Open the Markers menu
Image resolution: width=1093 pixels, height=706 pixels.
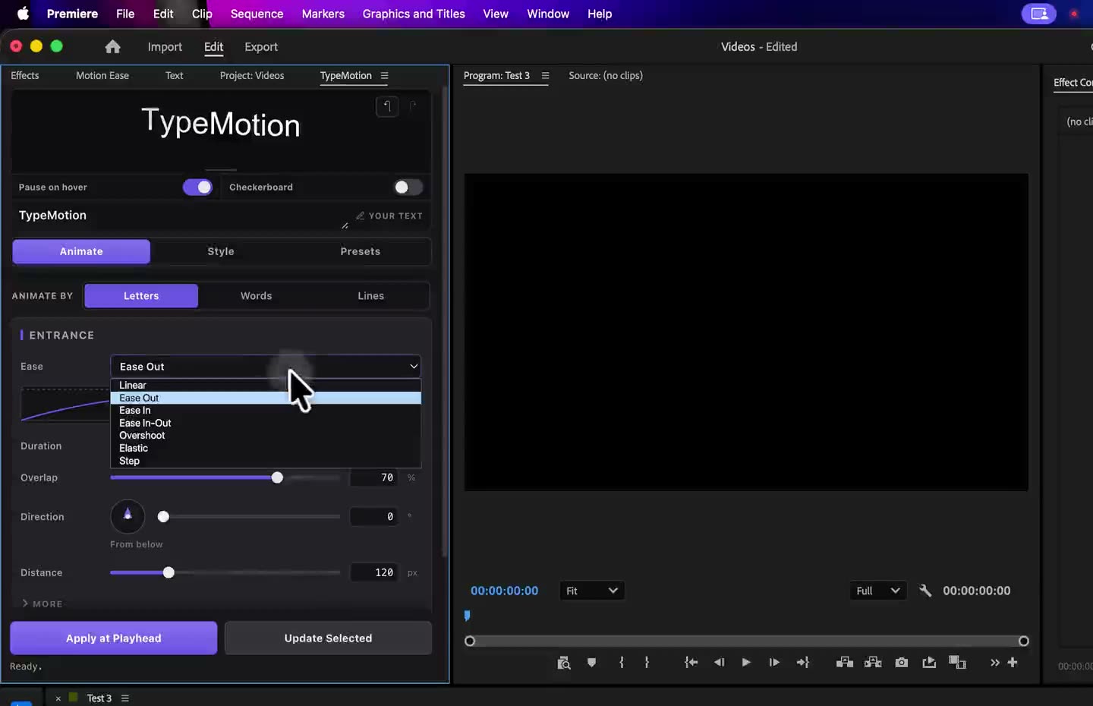coord(323,14)
